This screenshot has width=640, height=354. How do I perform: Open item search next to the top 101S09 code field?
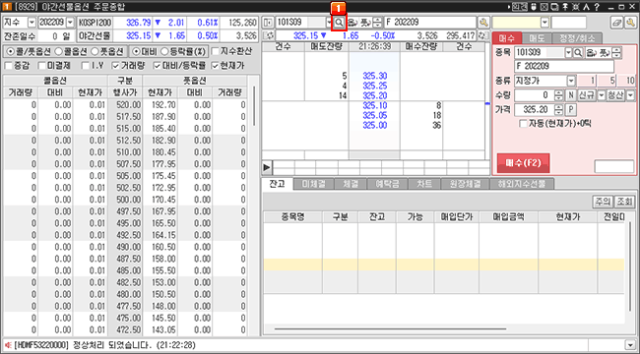point(339,22)
